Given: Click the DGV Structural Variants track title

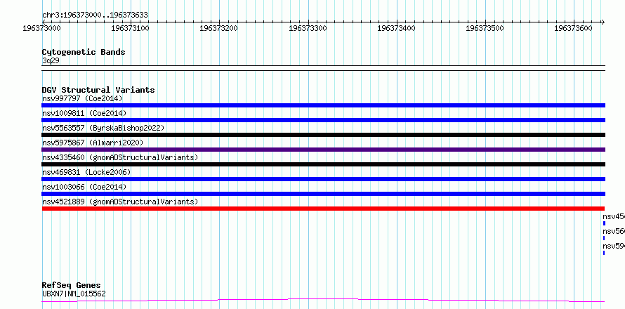Looking at the screenshot, I should click(x=98, y=90).
